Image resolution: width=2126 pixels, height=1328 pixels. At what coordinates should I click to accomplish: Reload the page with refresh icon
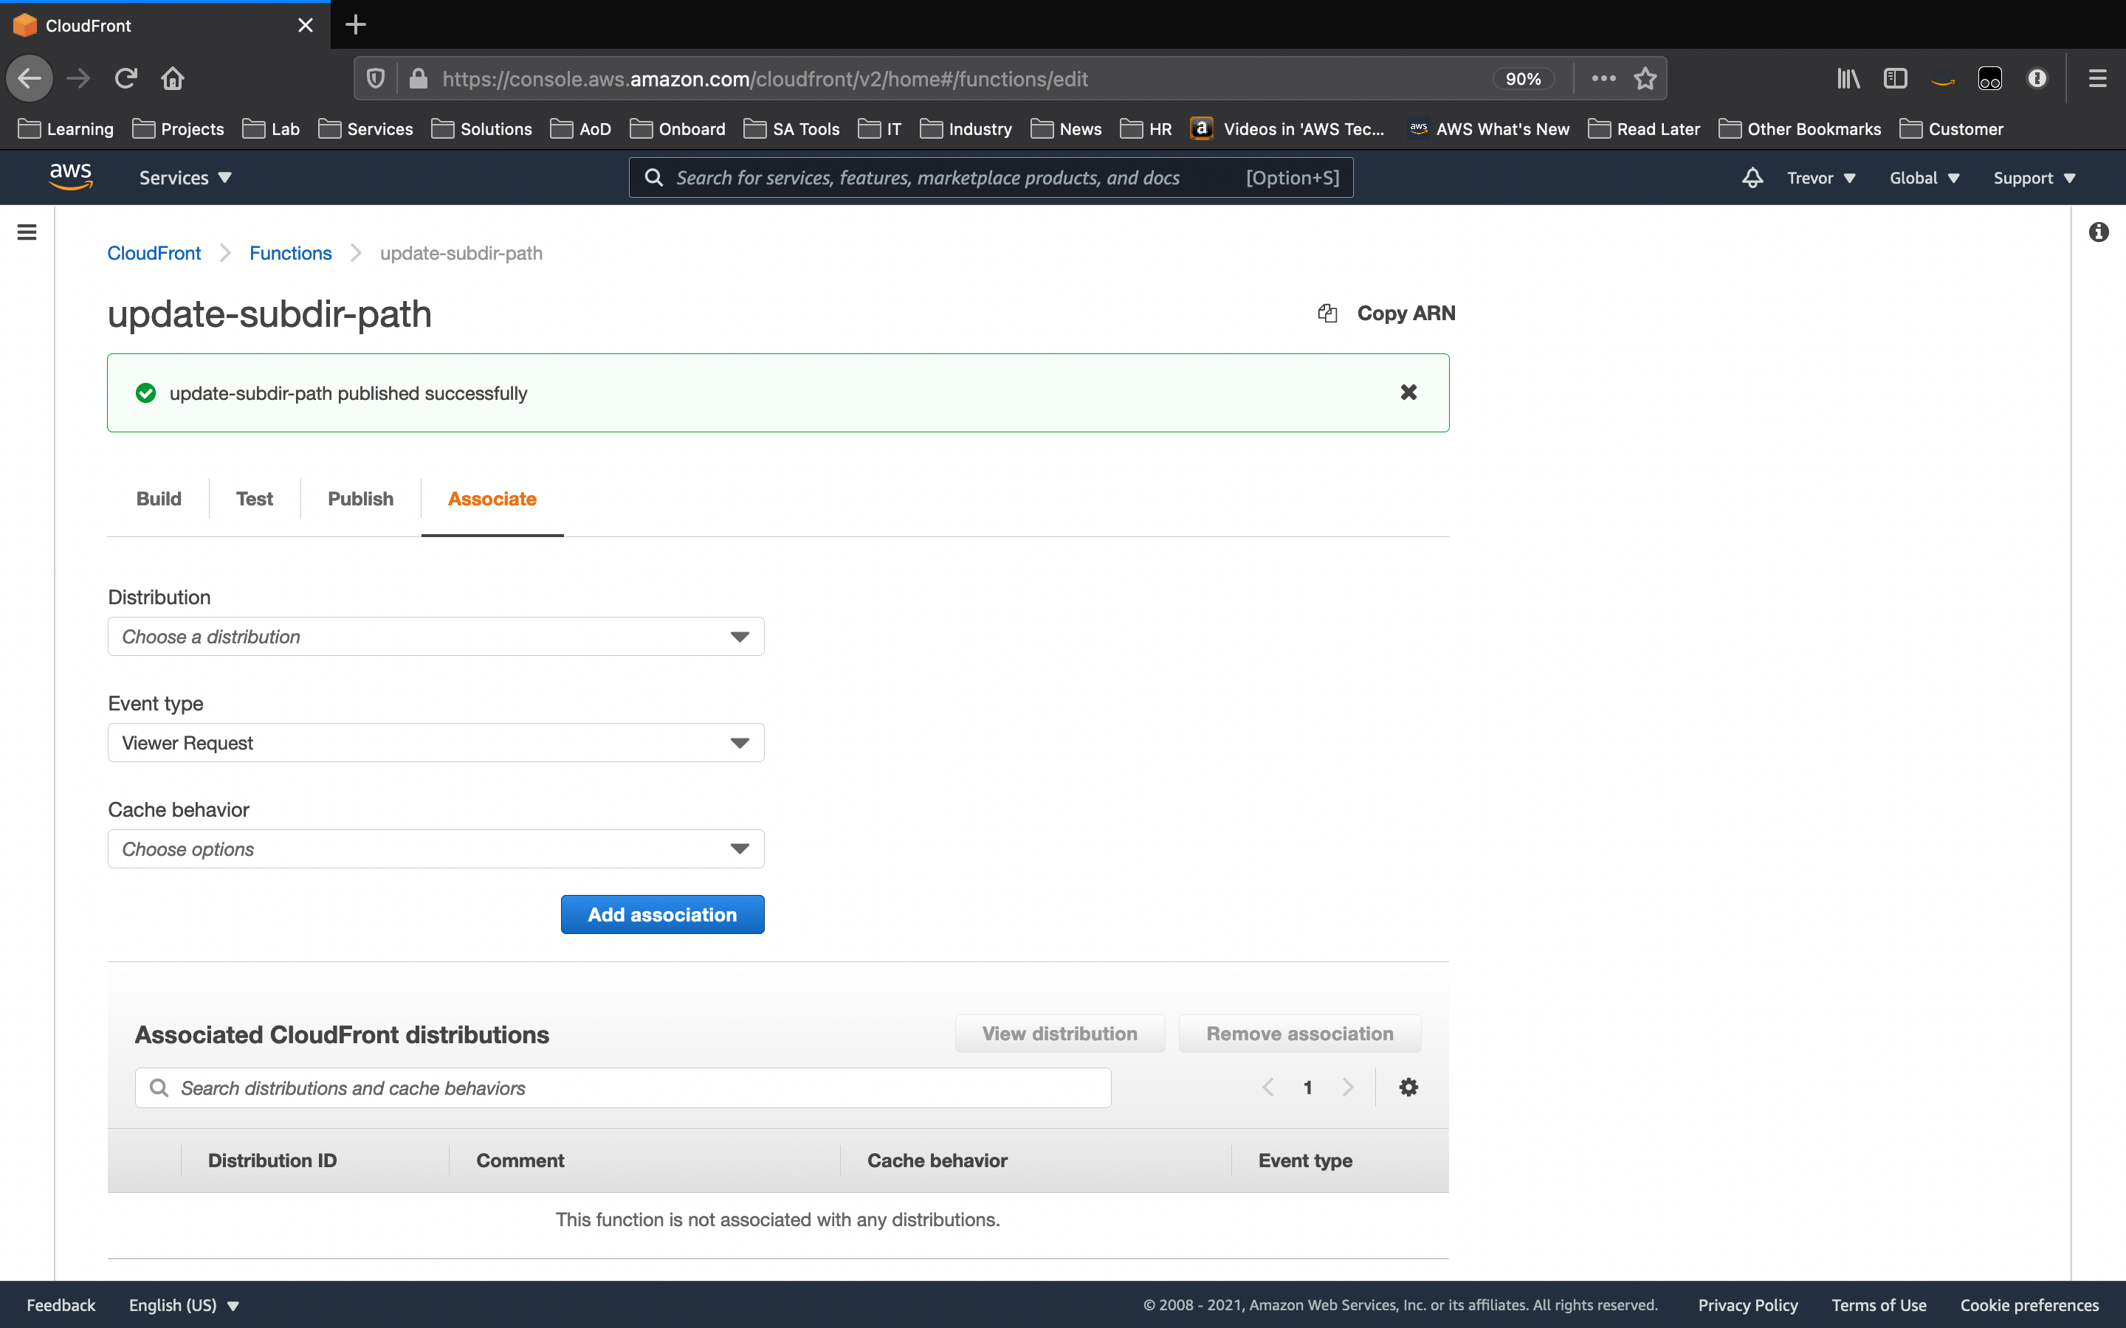tap(125, 78)
